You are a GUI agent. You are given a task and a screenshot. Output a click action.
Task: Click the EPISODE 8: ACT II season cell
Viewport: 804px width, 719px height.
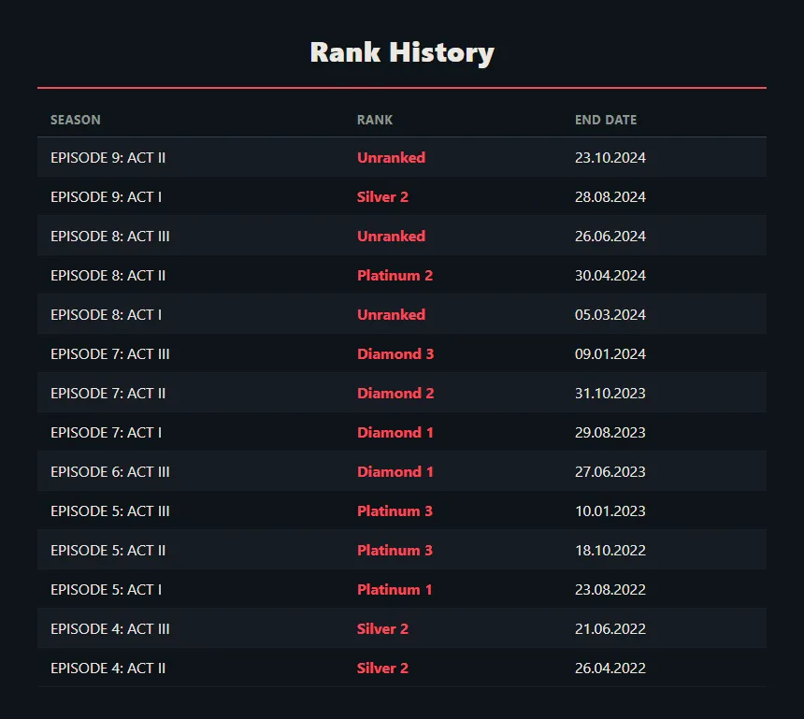[x=108, y=276]
